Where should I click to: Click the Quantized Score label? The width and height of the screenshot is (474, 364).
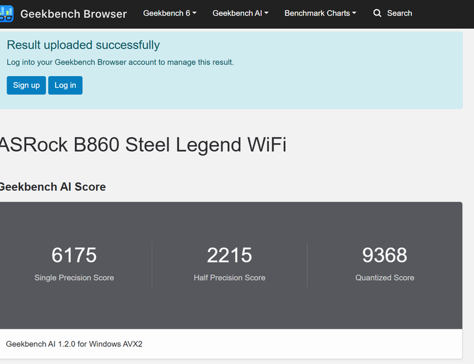click(385, 278)
